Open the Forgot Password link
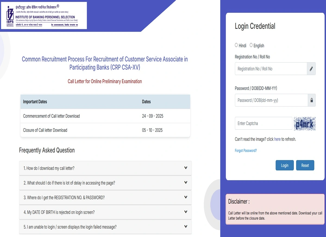This screenshot has width=326, height=237. point(246,150)
